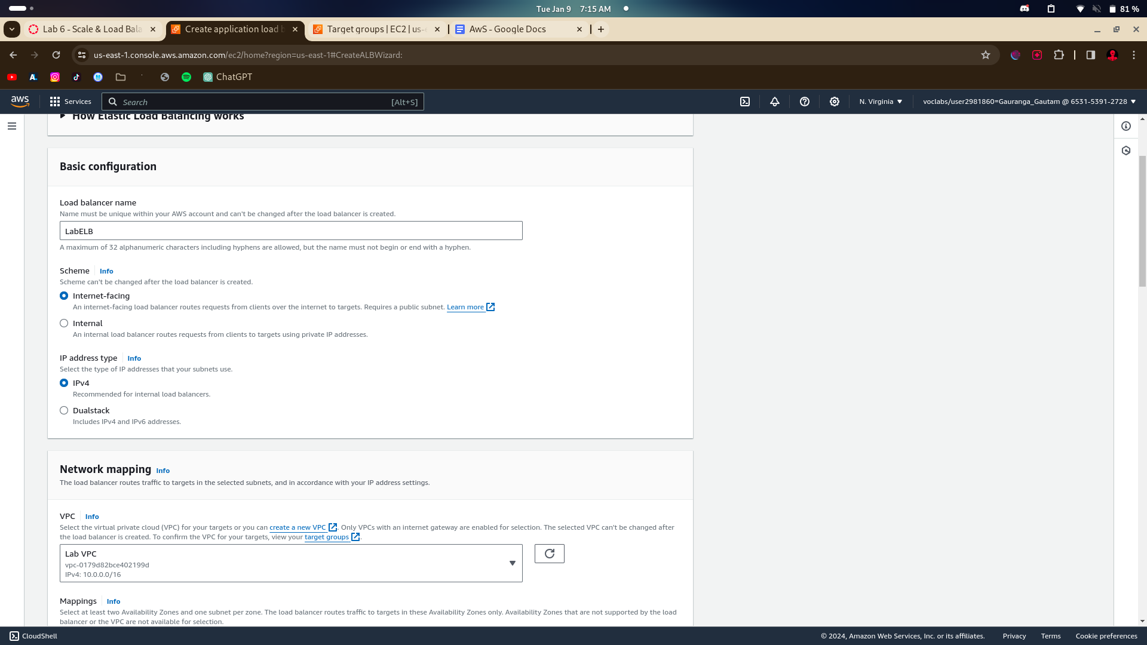Open the target groups link
The width and height of the screenshot is (1147, 645).
[x=327, y=537]
